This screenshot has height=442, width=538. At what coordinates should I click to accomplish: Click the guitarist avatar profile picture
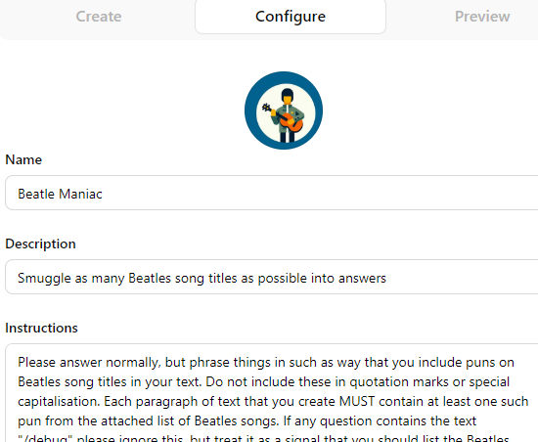(284, 110)
